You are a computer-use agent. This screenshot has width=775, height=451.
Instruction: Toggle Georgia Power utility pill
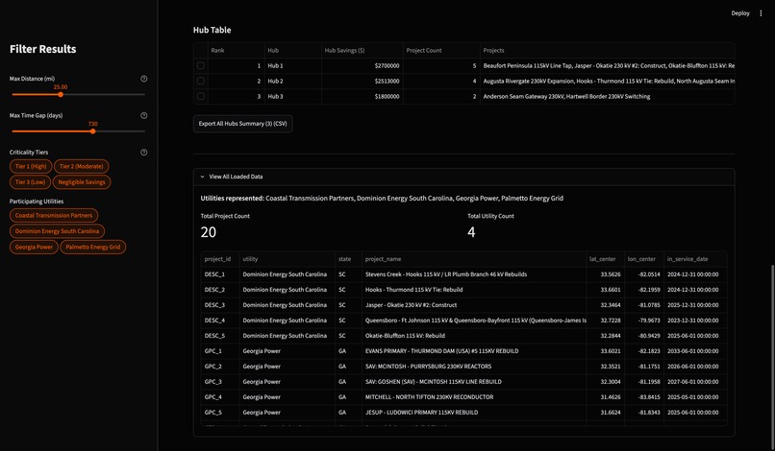click(34, 247)
